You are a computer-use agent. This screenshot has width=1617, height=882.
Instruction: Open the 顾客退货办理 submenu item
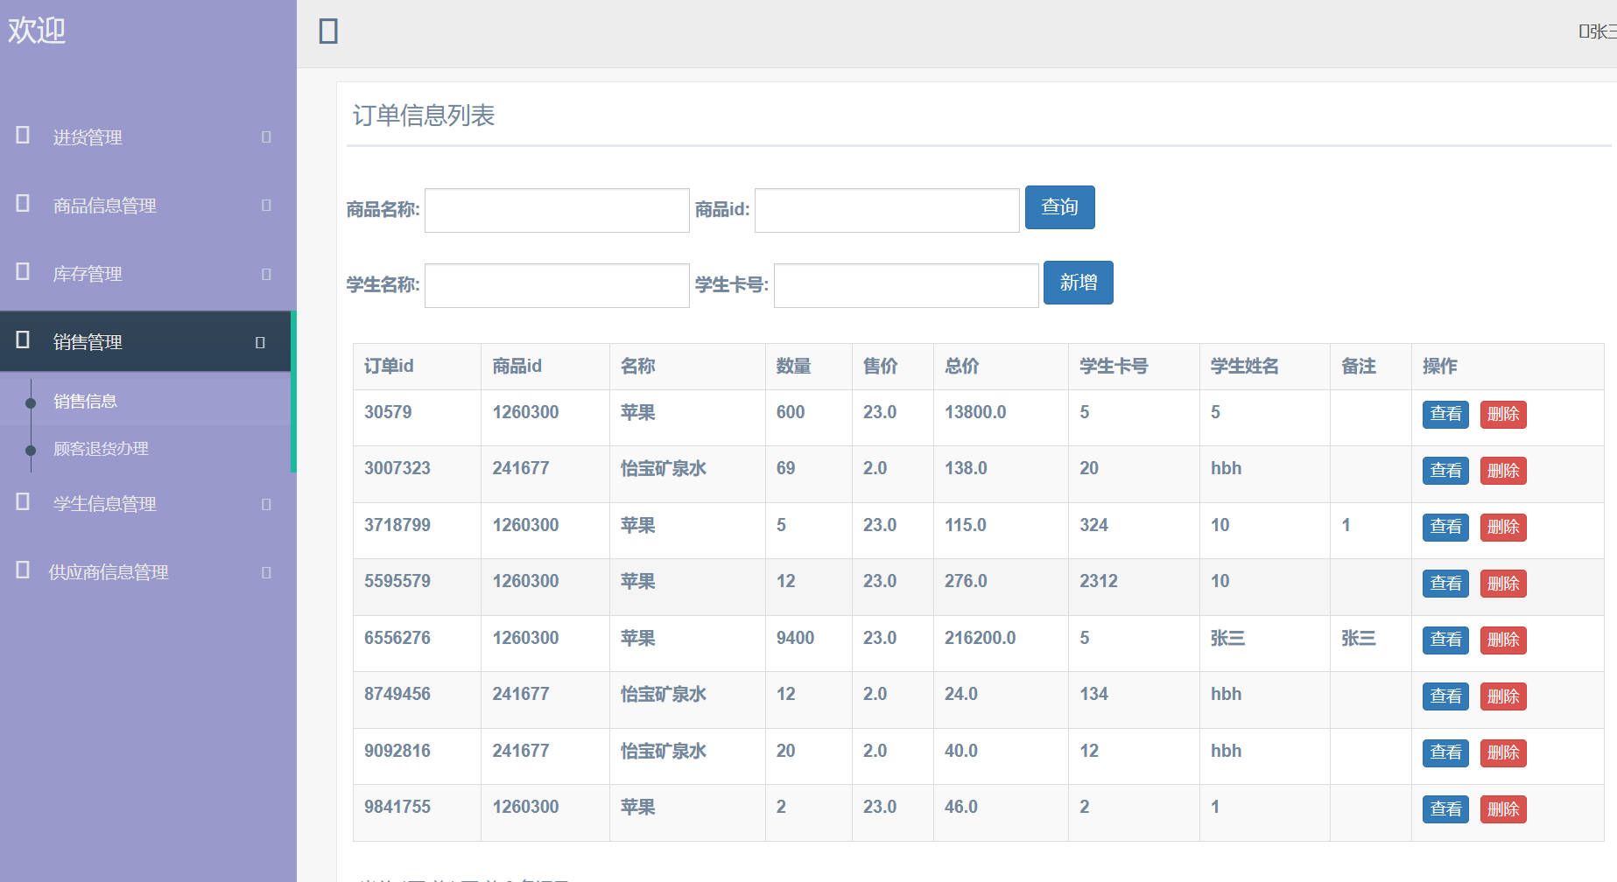[x=99, y=449]
